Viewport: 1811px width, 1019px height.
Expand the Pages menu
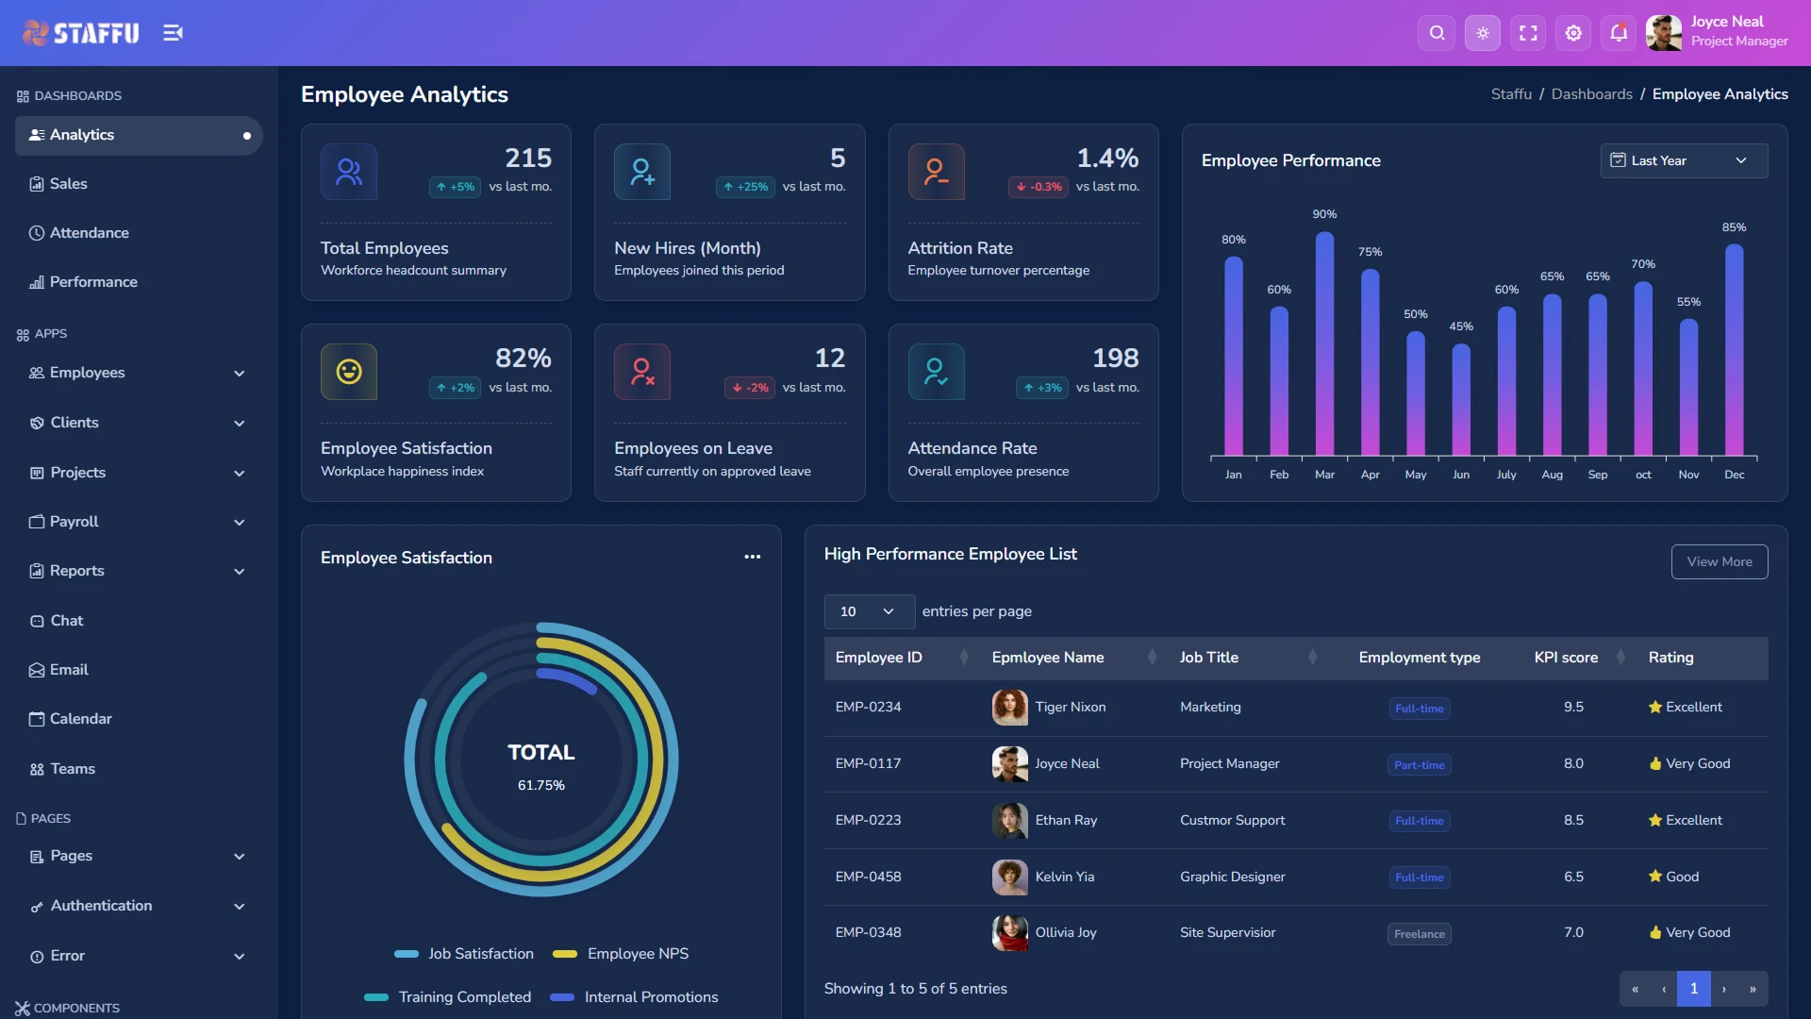139,856
